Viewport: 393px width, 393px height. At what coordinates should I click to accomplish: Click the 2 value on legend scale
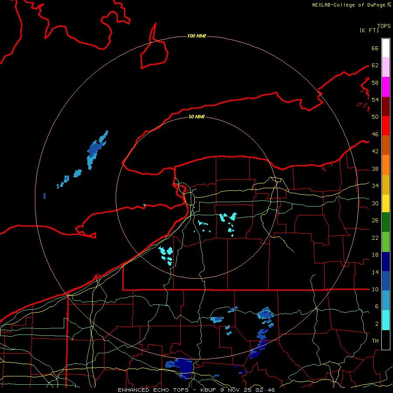[x=376, y=324]
